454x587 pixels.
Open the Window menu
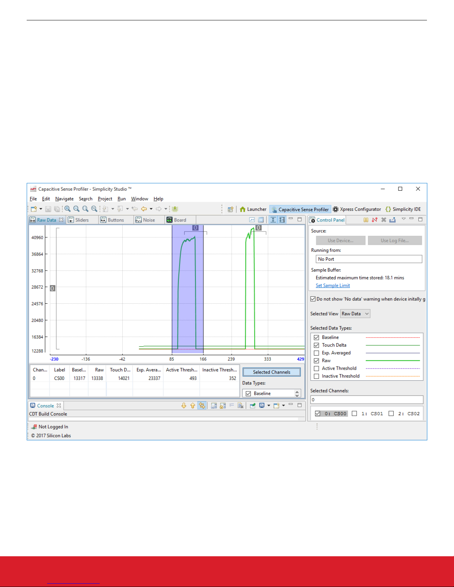(139, 199)
